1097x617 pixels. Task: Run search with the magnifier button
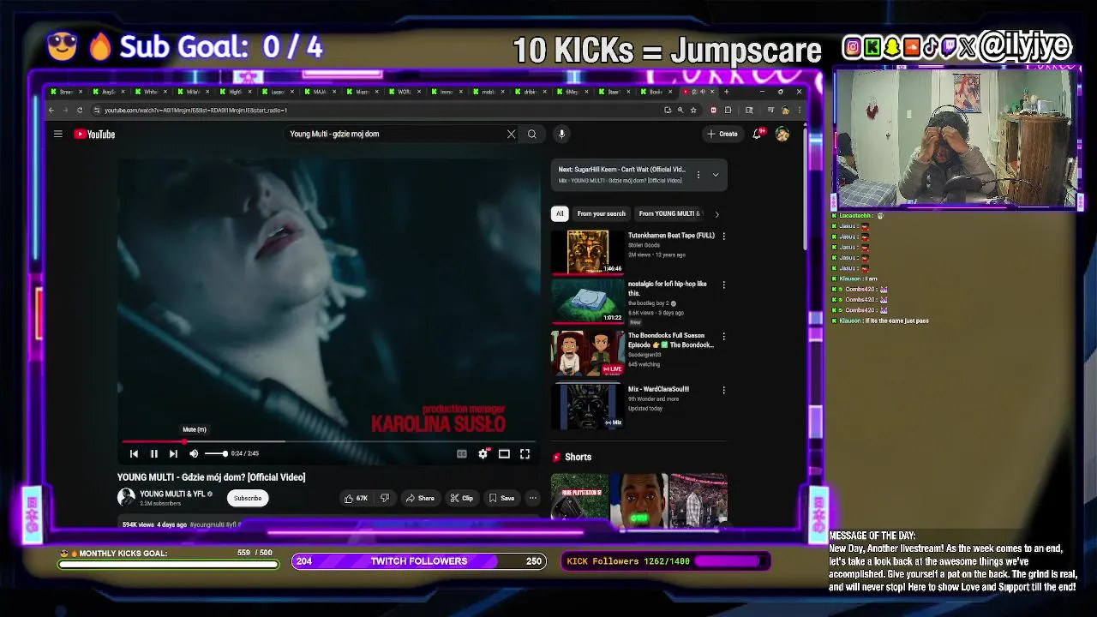tap(531, 134)
